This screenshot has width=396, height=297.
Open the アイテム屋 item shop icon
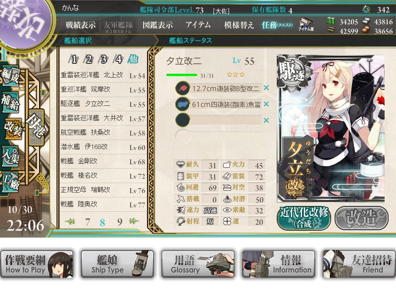pyautogui.click(x=306, y=24)
